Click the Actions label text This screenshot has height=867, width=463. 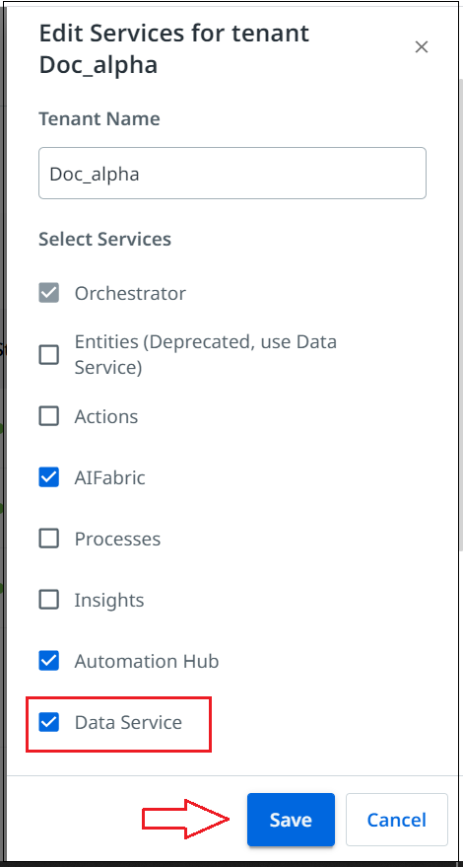[x=106, y=416]
